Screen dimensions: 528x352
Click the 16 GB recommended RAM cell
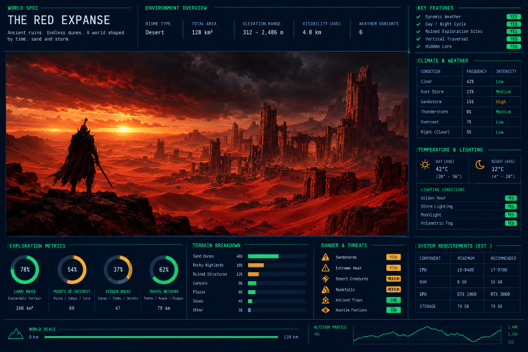tap(496, 282)
